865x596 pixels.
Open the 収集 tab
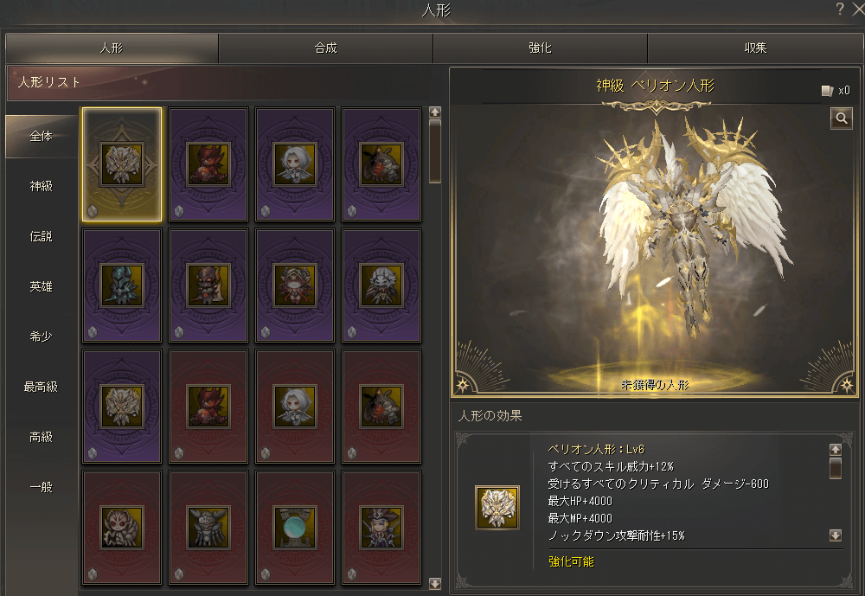755,48
